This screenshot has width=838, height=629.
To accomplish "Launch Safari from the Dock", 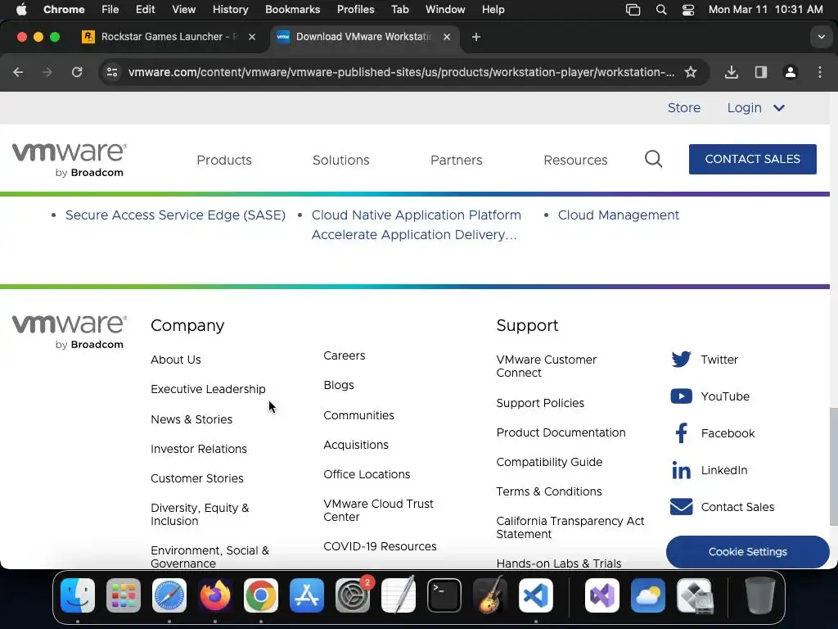I will (169, 595).
